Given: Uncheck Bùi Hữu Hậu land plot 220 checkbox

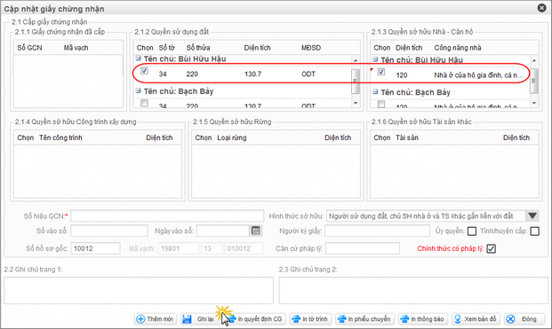Looking at the screenshot, I should pos(144,71).
